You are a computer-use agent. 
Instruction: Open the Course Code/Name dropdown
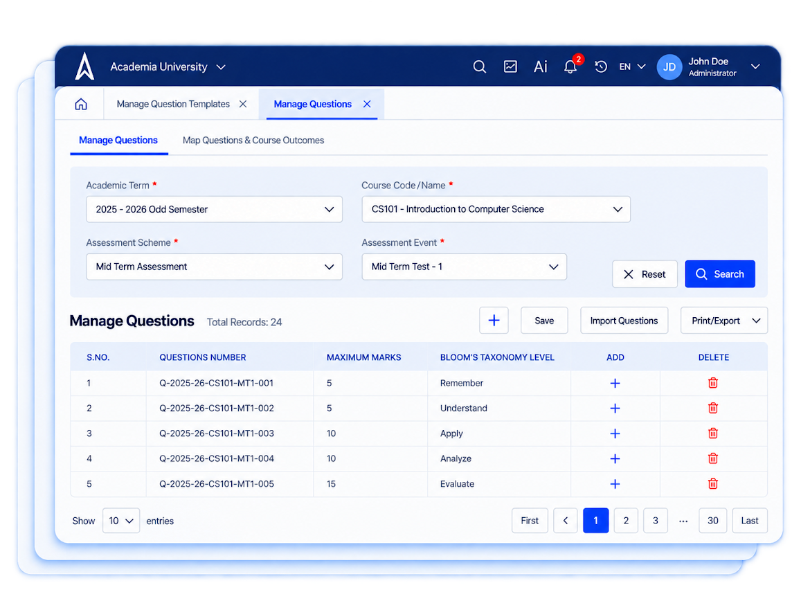[496, 209]
